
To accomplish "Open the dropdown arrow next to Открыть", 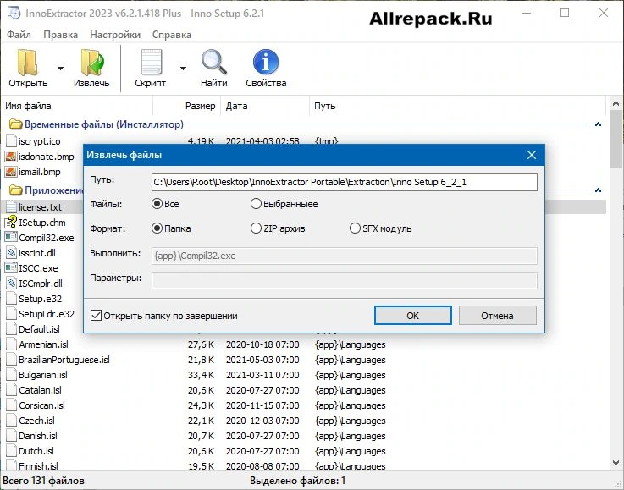I will 60,69.
